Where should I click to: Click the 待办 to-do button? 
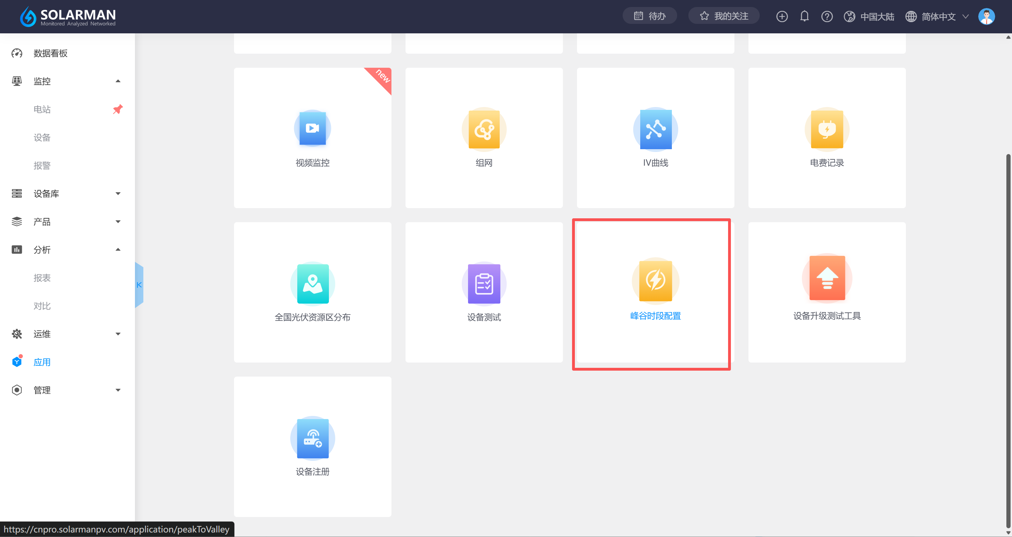click(x=649, y=16)
